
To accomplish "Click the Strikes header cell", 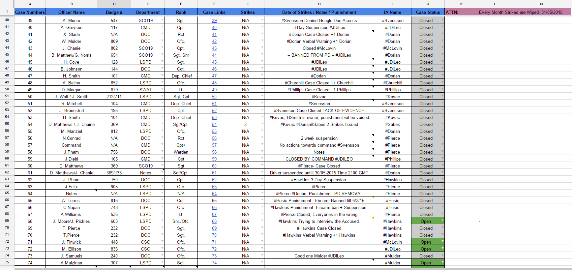I will coord(248,12).
